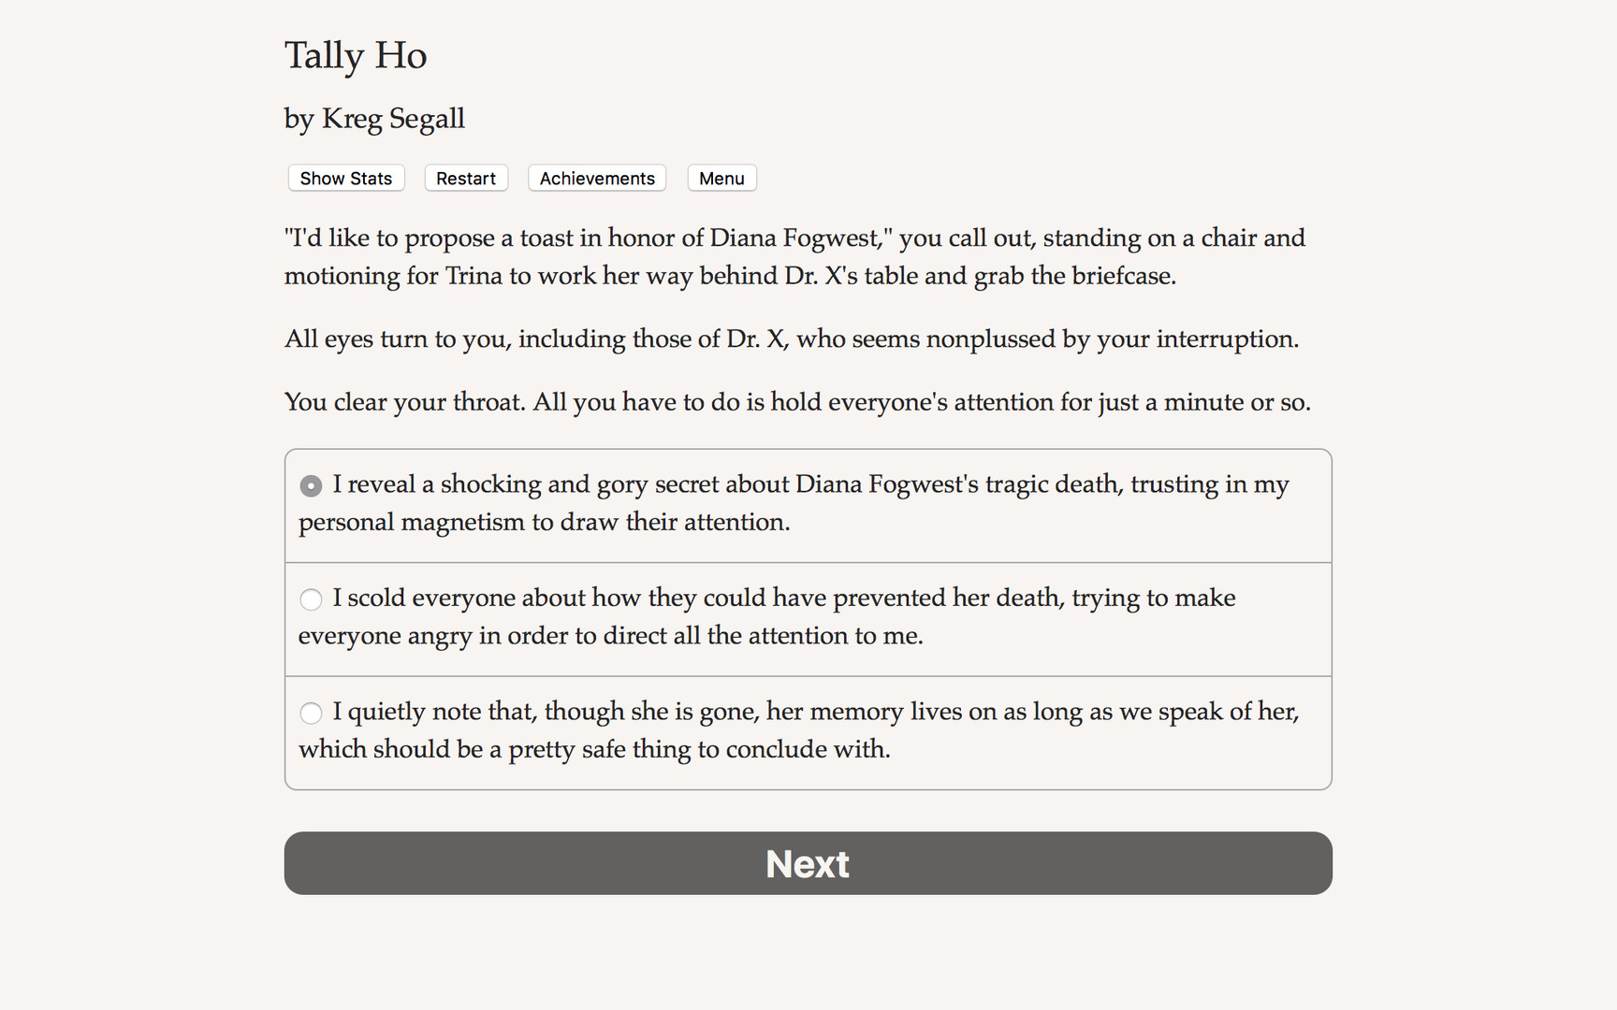
Task: Advance the story with Next
Action: point(807,863)
